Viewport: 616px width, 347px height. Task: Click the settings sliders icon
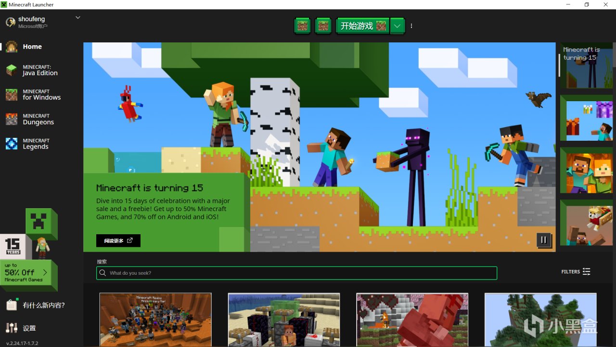pyautogui.click(x=12, y=328)
